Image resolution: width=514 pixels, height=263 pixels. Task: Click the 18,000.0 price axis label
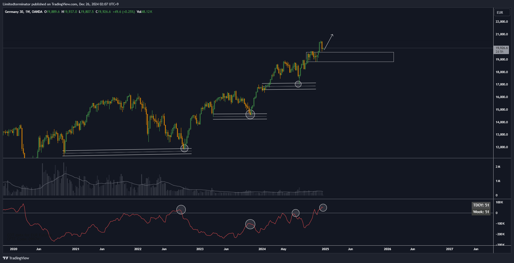coord(502,72)
